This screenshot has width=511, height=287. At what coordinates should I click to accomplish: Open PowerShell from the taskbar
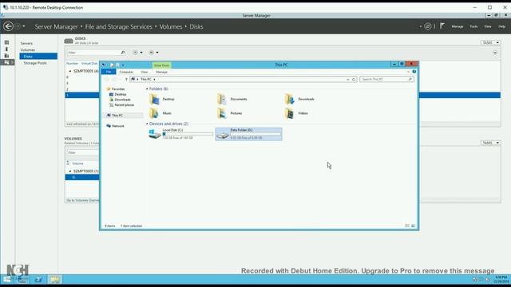coord(38,279)
